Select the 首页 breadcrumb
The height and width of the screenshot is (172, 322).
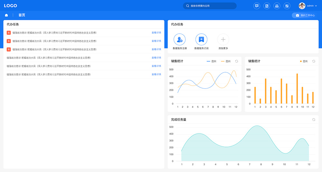pos(22,15)
